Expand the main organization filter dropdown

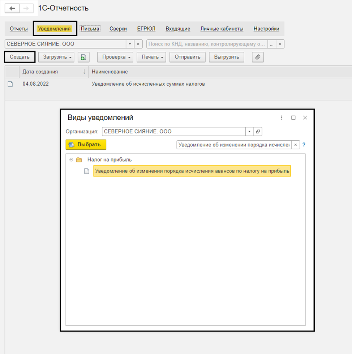point(130,44)
